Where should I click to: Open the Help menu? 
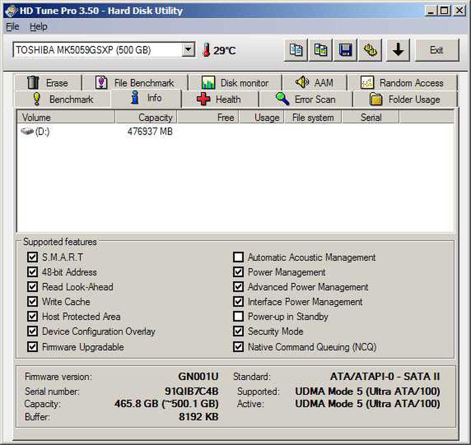point(38,27)
